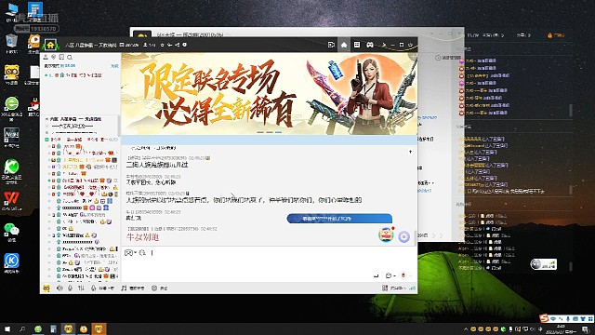Click the bookmark icon above the channel tree
The image size is (595, 335).
pyautogui.click(x=61, y=57)
